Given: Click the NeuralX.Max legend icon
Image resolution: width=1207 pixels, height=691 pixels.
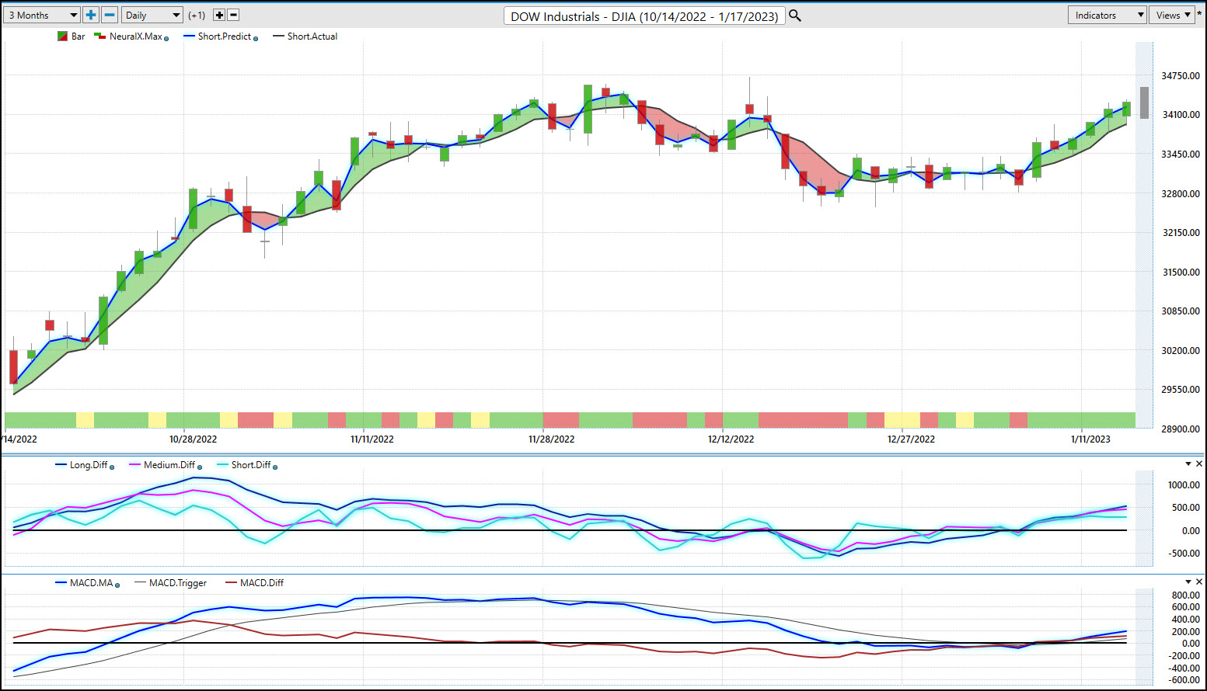Looking at the screenshot, I should tap(99, 36).
